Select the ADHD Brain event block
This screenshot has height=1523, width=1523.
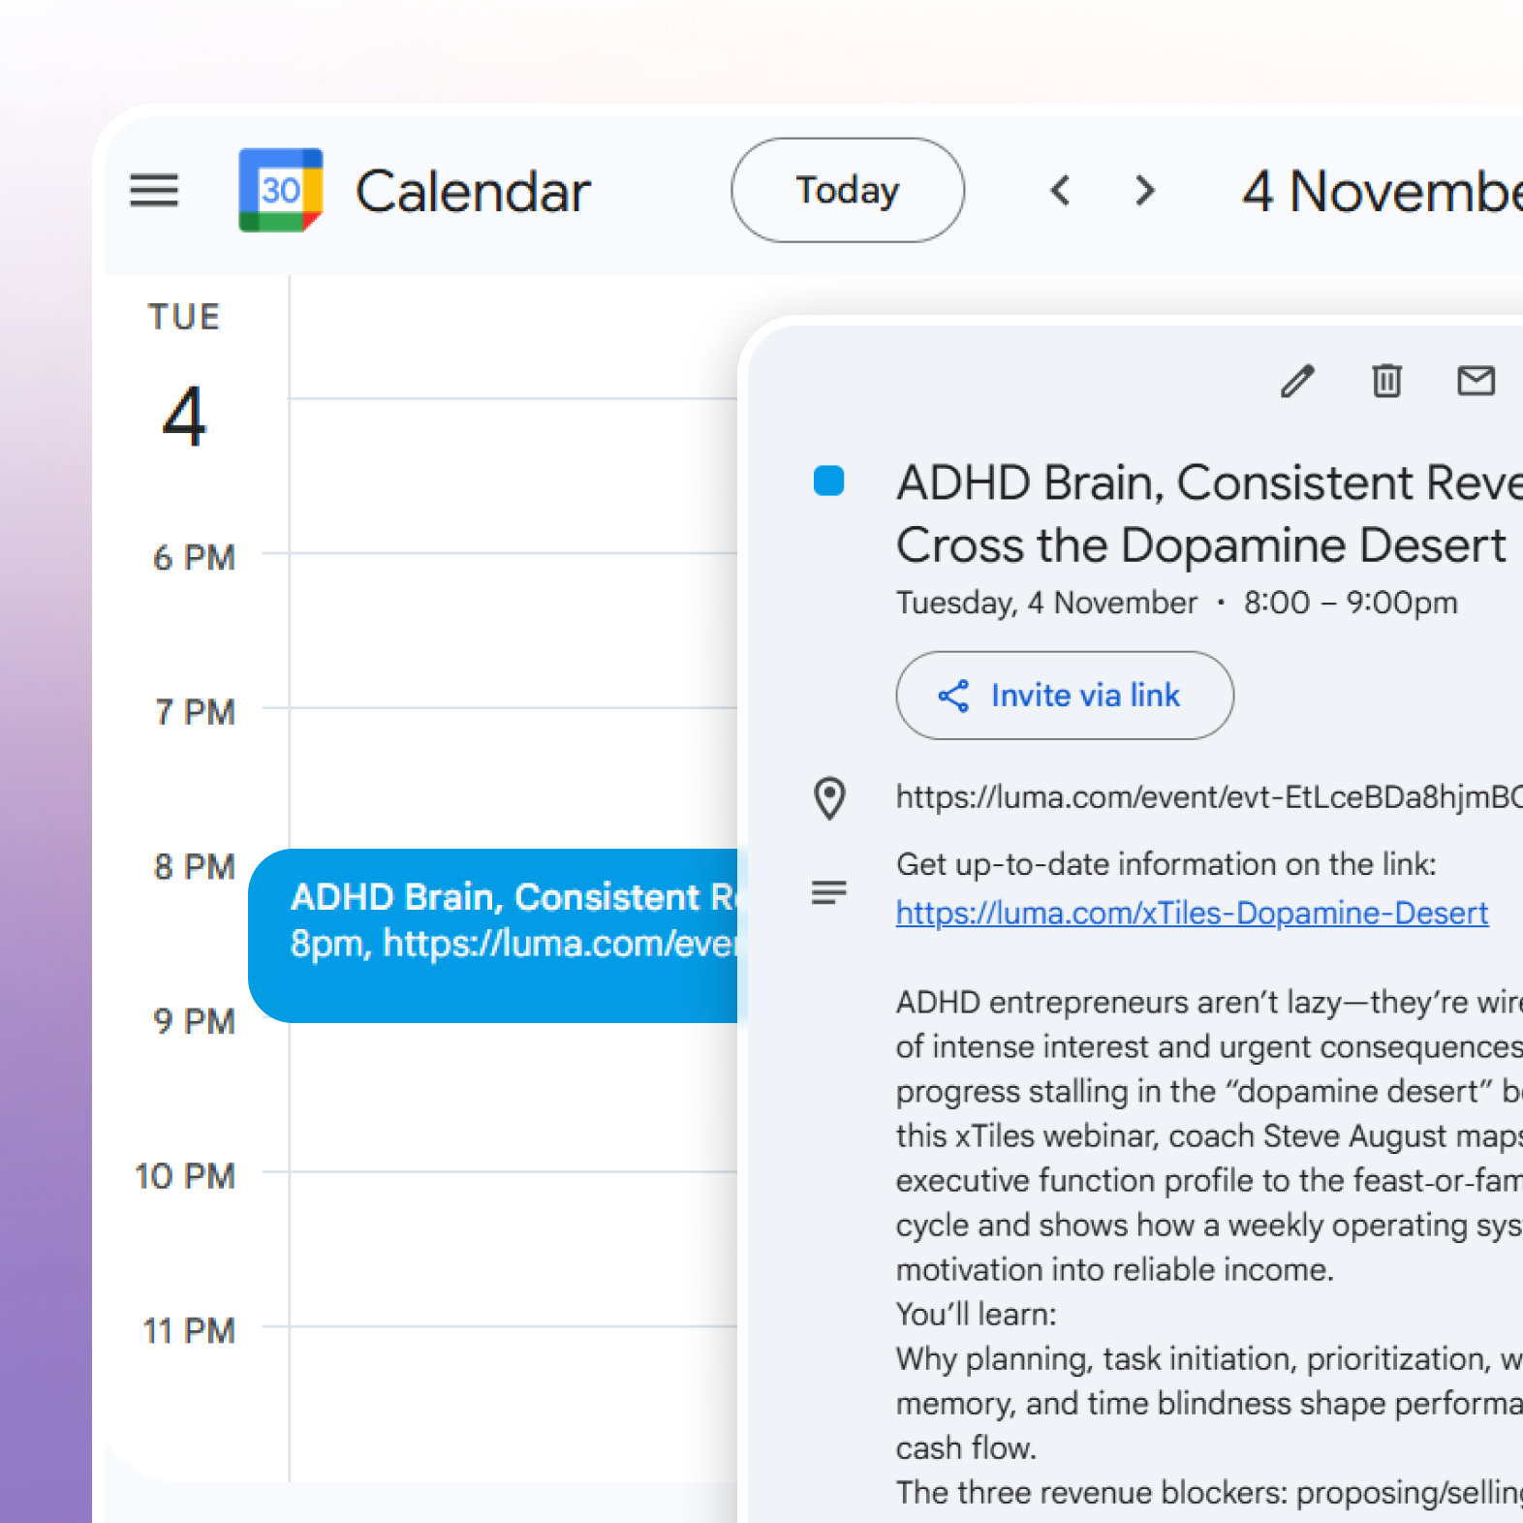tap(494, 935)
